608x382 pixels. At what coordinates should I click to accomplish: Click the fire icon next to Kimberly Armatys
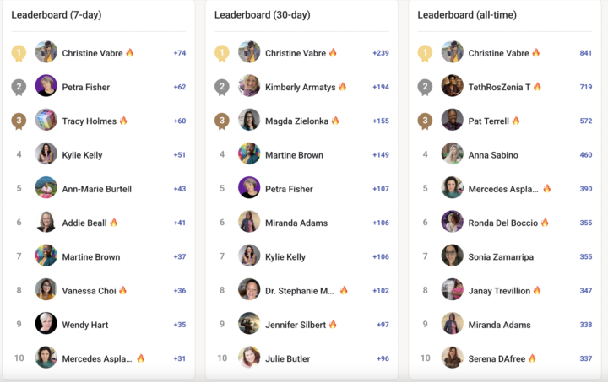click(342, 87)
